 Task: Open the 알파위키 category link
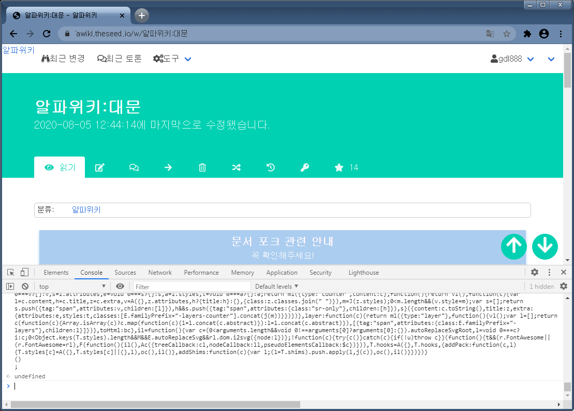[x=86, y=209]
